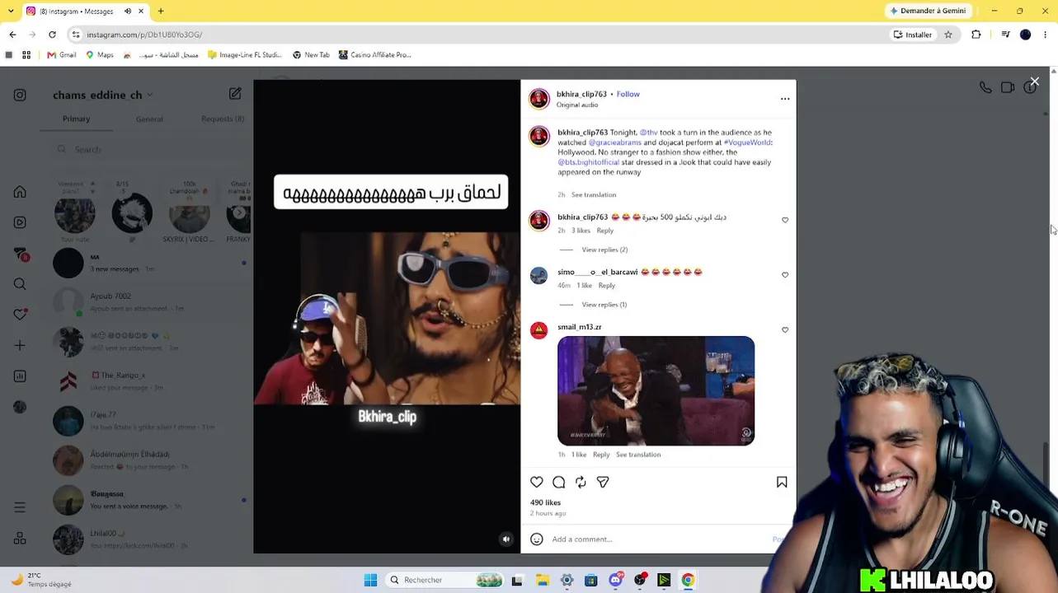This screenshot has width=1058, height=593.
Task: Open the GIF in smail_m13.zr's comment
Action: (656, 391)
